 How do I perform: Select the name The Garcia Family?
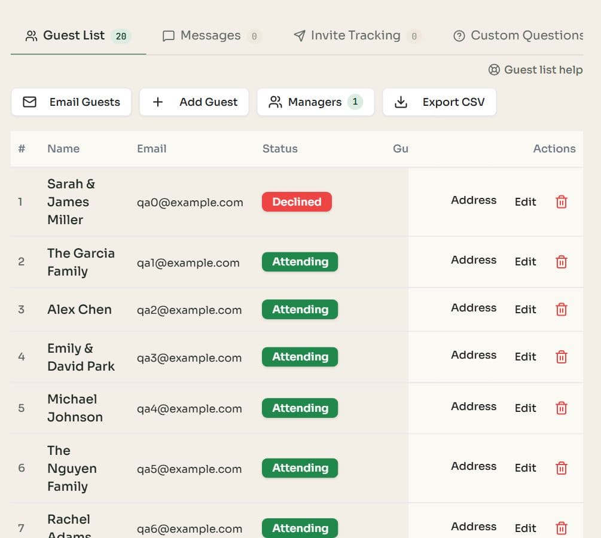81,262
